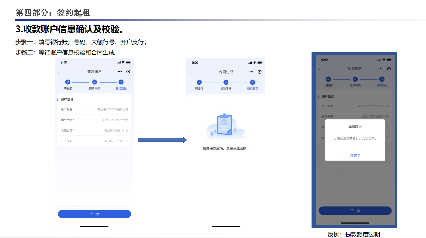Tap the blue 下一步 button on undimmed 收款账户 screen
Viewport: 426px width, 238px height.
(x=94, y=214)
